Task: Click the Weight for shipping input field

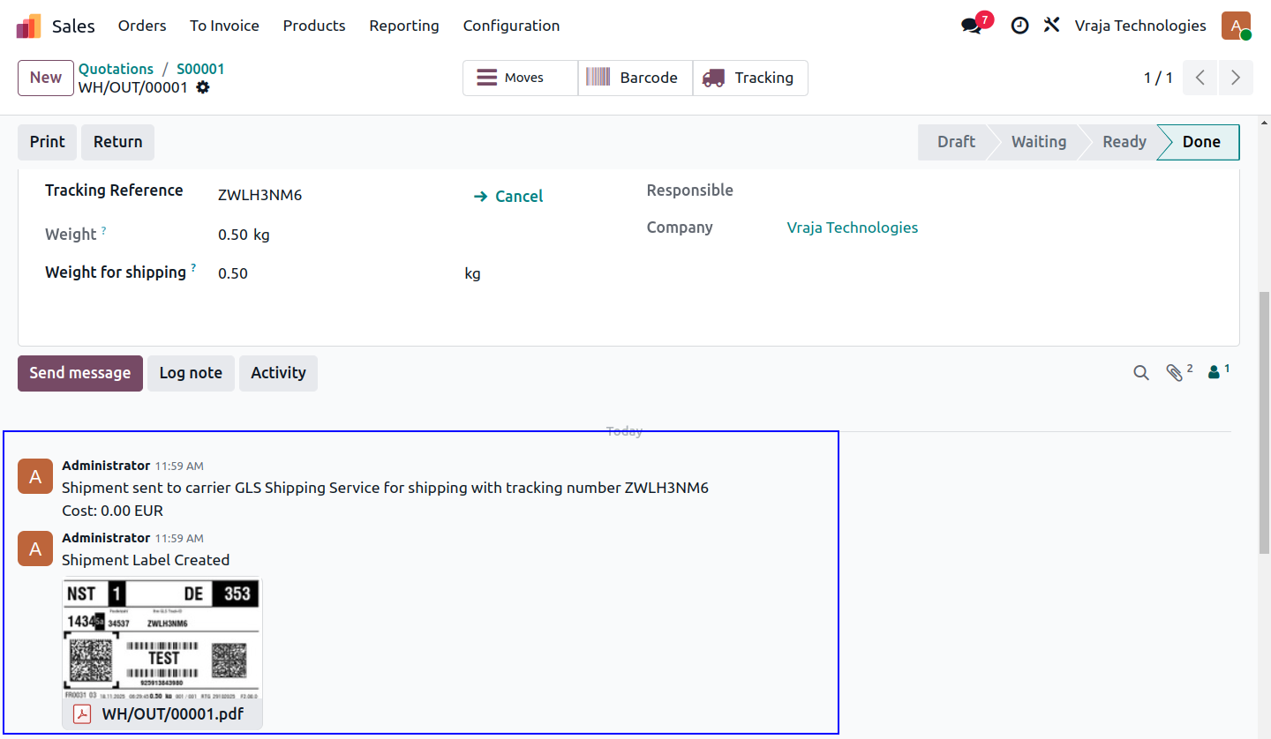Action: pyautogui.click(x=337, y=273)
